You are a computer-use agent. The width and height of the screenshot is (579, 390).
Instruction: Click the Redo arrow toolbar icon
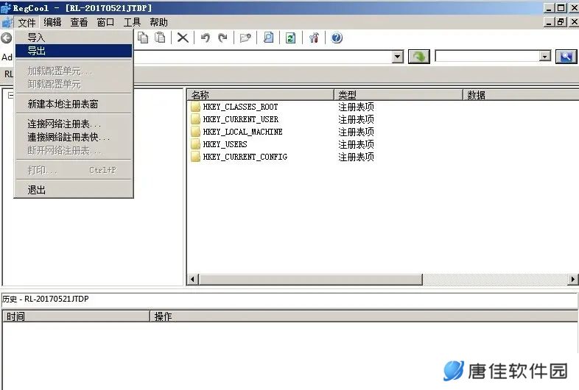[222, 38]
